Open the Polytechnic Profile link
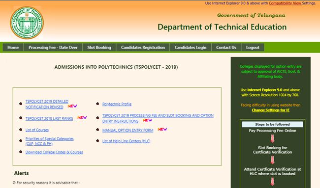The image size is (320, 188). (117, 104)
